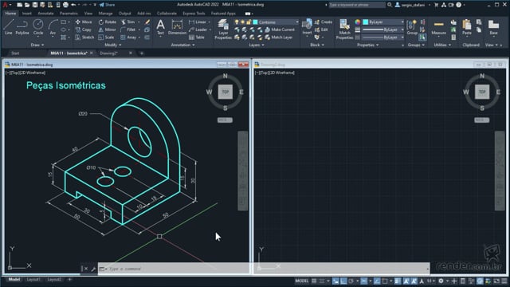510x287 pixels.
Task: Open the Express Tools ribbon tab
Action: (x=194, y=14)
